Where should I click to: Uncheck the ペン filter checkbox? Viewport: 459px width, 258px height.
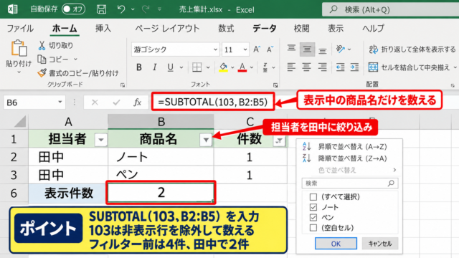pyautogui.click(x=313, y=217)
